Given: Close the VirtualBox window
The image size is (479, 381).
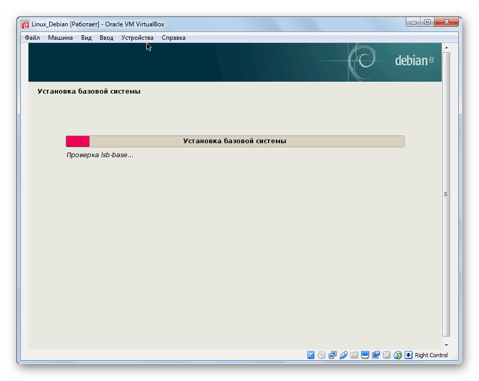Looking at the screenshot, I should (446, 22).
